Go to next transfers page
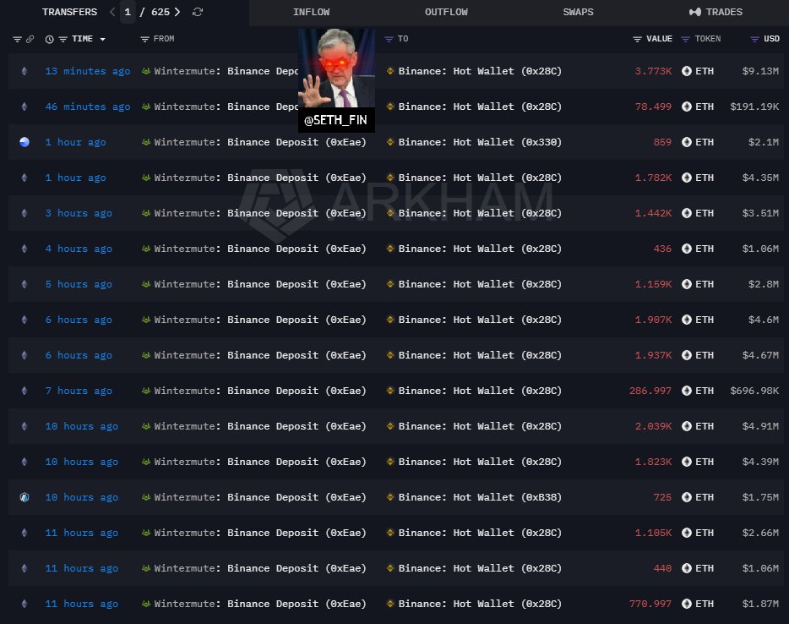This screenshot has height=624, width=789. pos(177,12)
